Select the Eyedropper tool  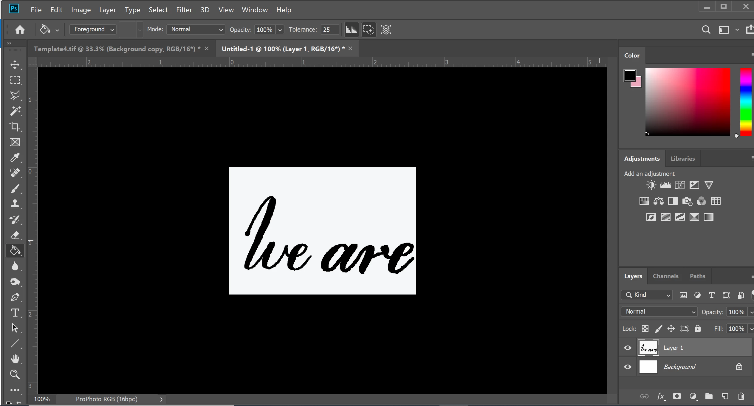[x=15, y=157]
